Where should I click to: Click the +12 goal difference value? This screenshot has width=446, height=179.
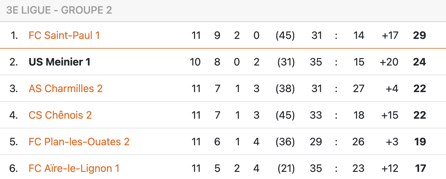tap(390, 168)
